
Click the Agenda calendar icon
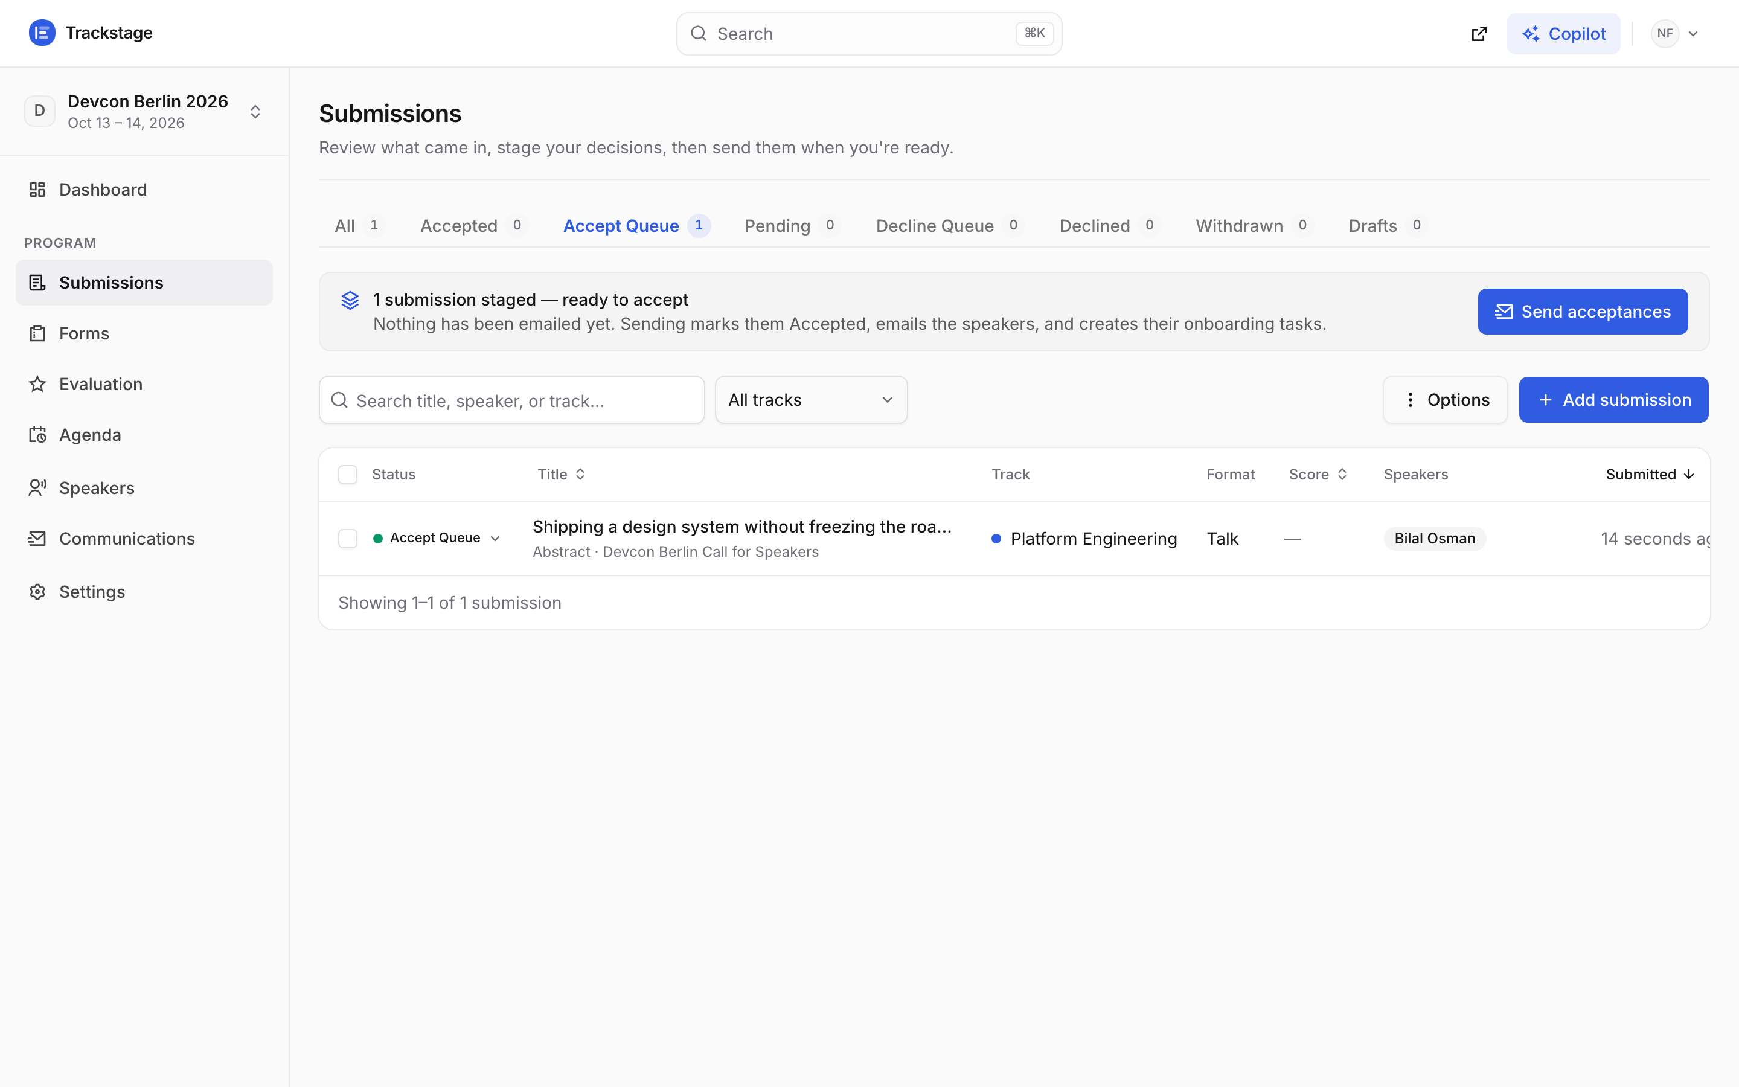pos(37,435)
